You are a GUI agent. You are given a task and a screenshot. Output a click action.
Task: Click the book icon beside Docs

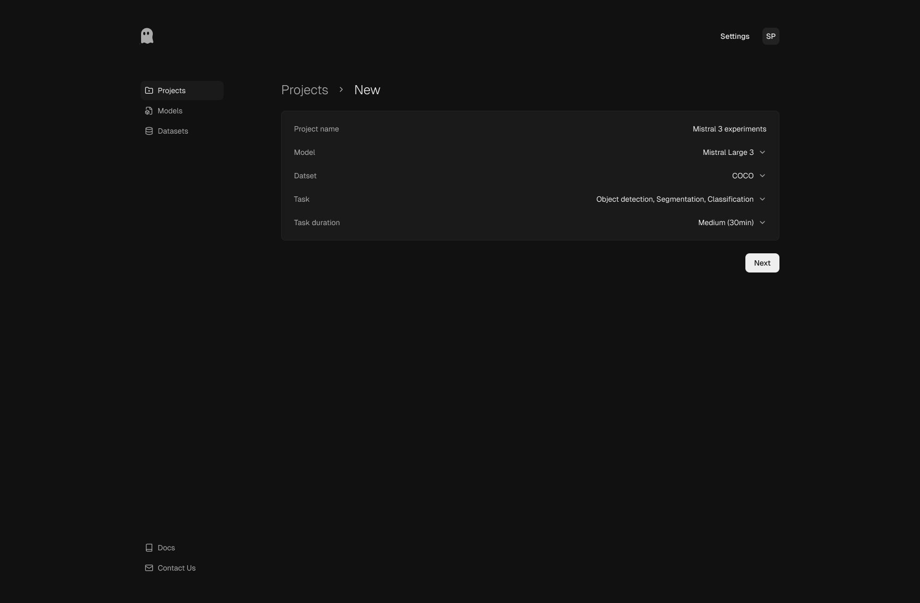tap(149, 548)
